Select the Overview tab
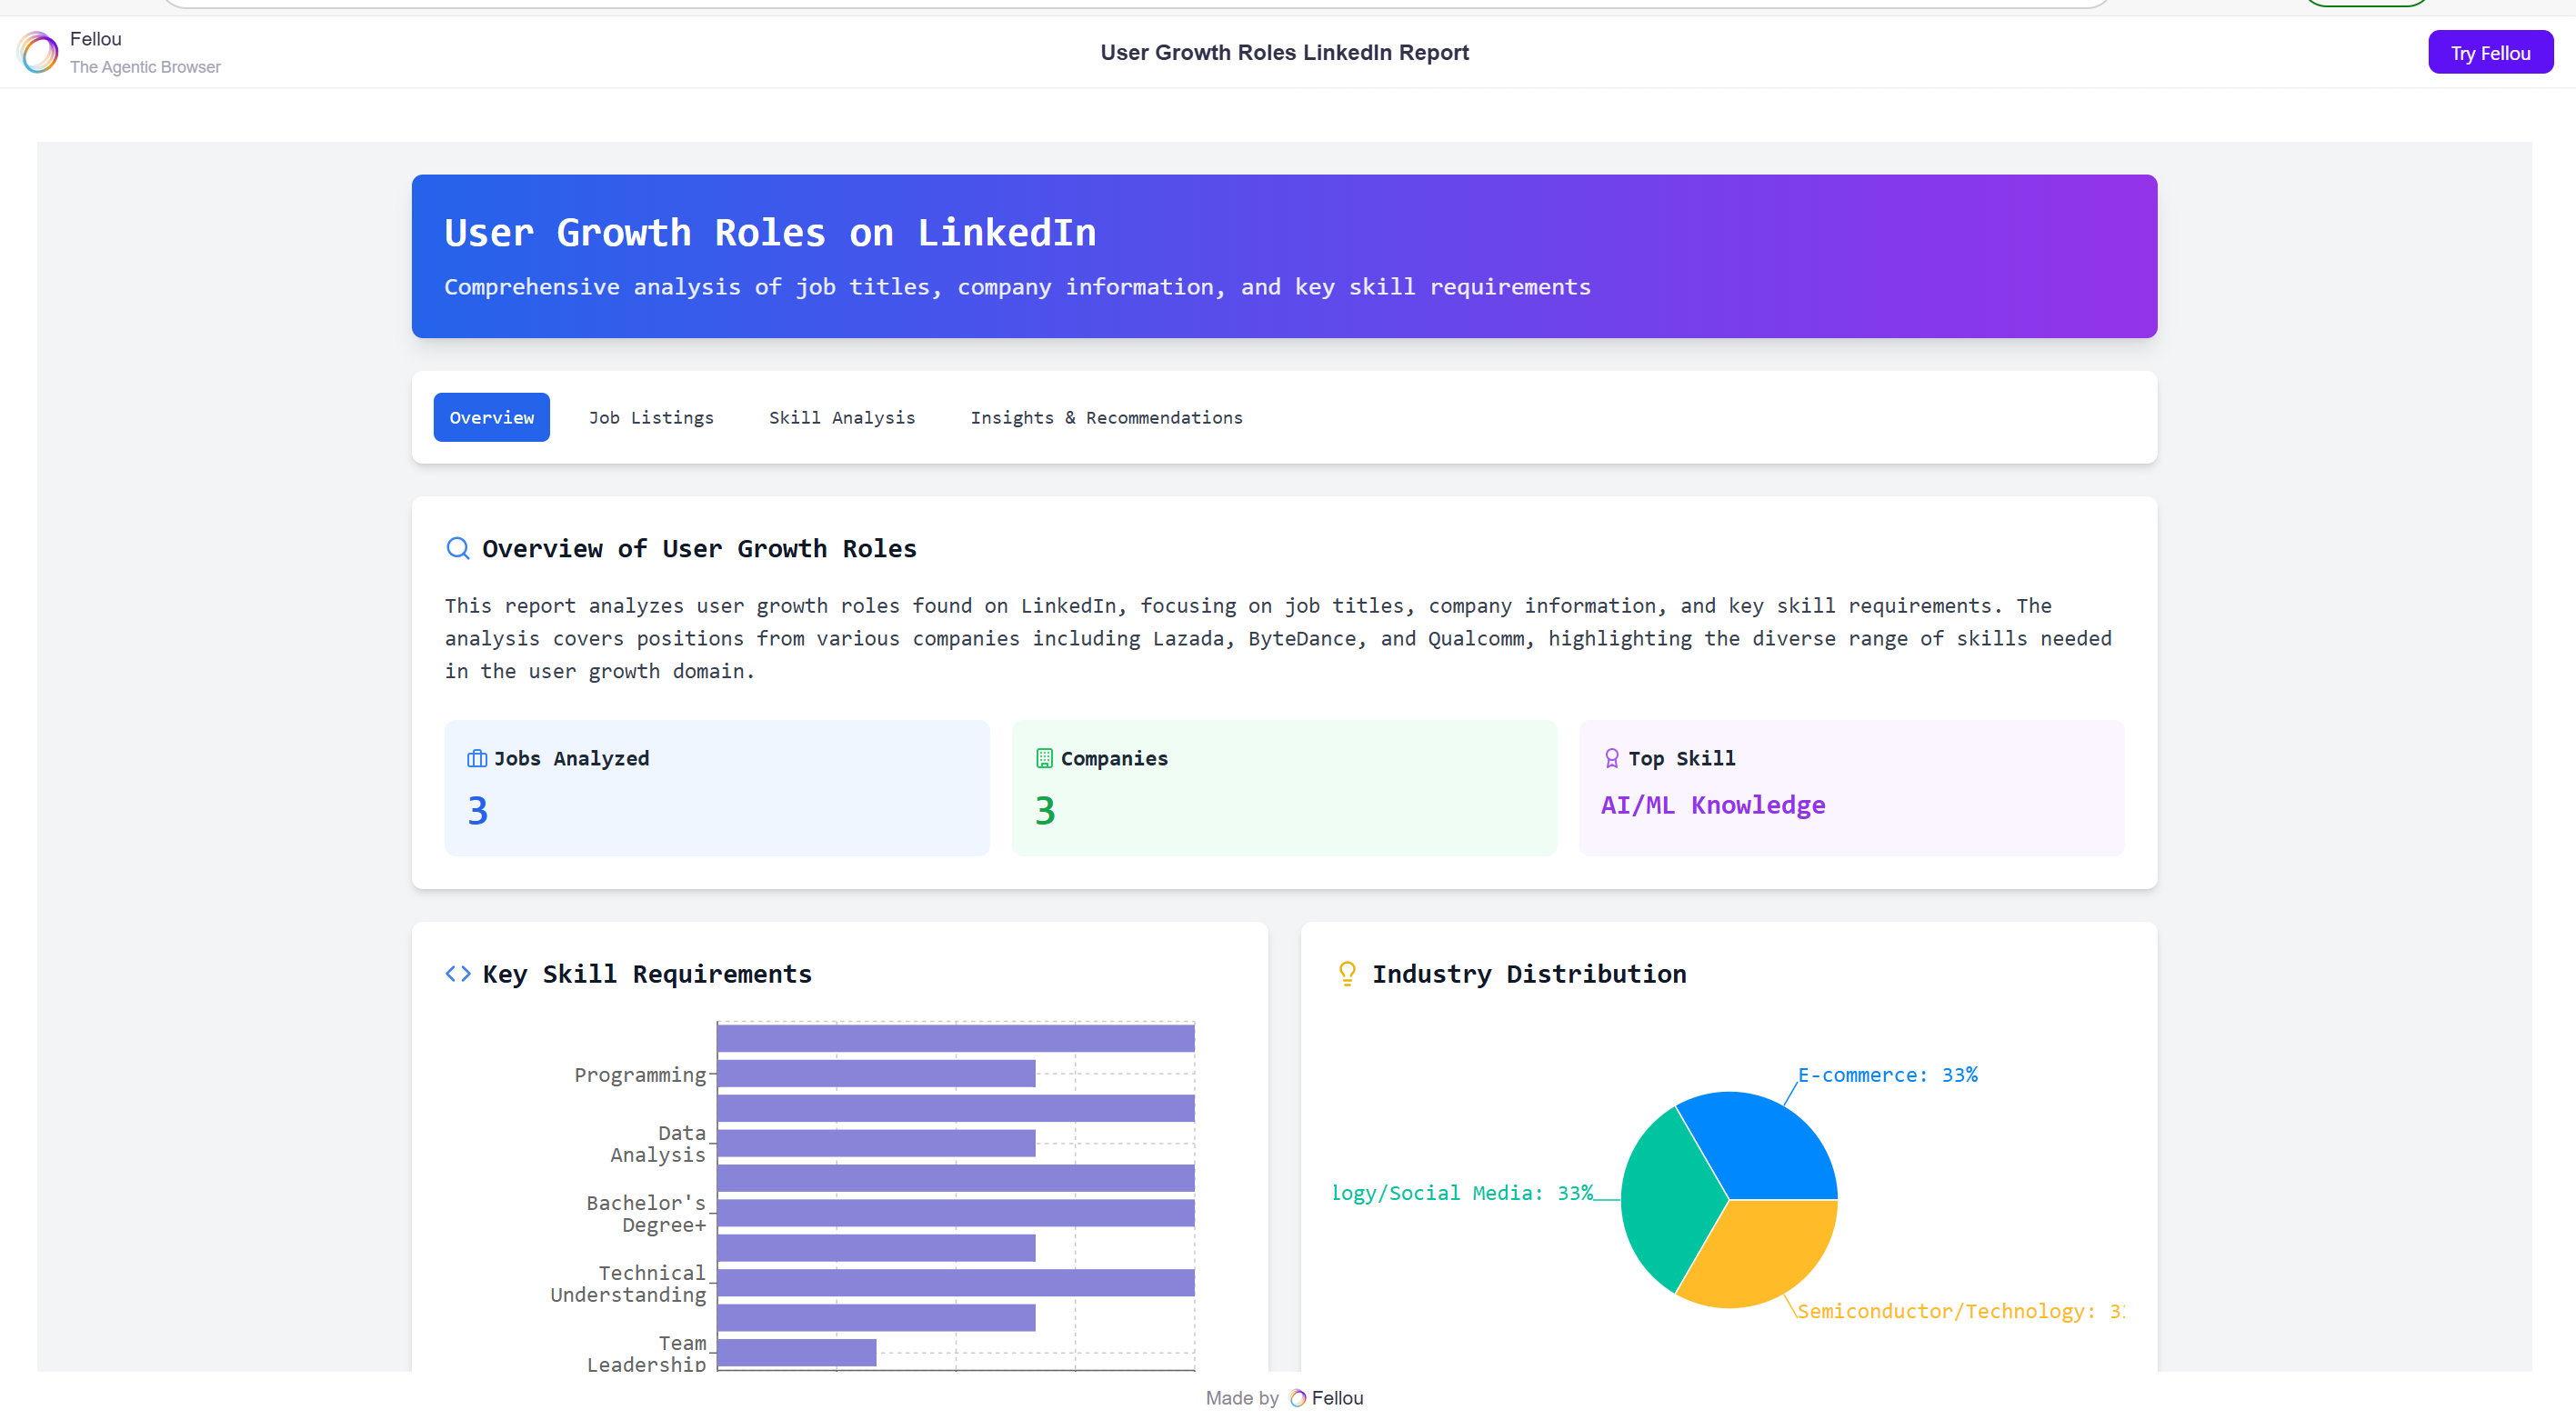 pyautogui.click(x=491, y=418)
